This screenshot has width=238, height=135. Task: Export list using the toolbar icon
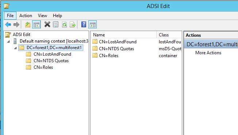[73, 24]
